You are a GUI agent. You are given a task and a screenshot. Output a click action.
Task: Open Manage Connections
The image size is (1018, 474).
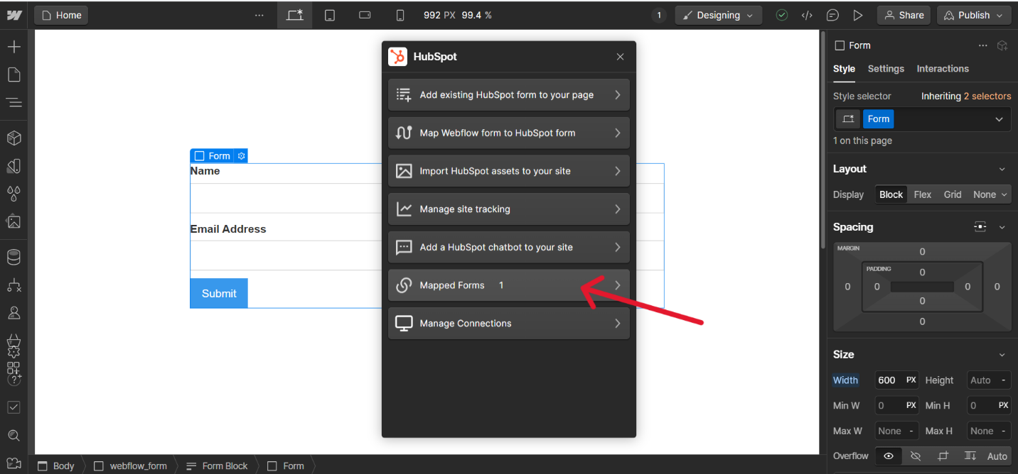509,324
